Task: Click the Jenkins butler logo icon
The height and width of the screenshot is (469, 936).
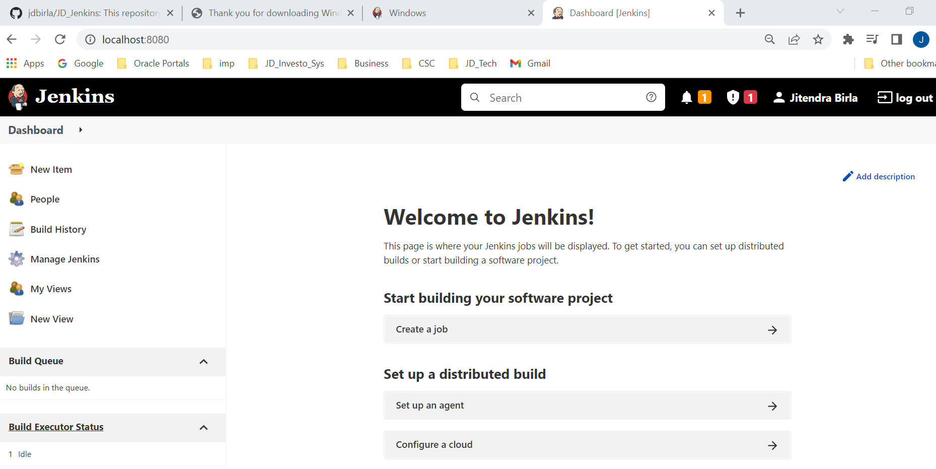Action: [x=19, y=97]
